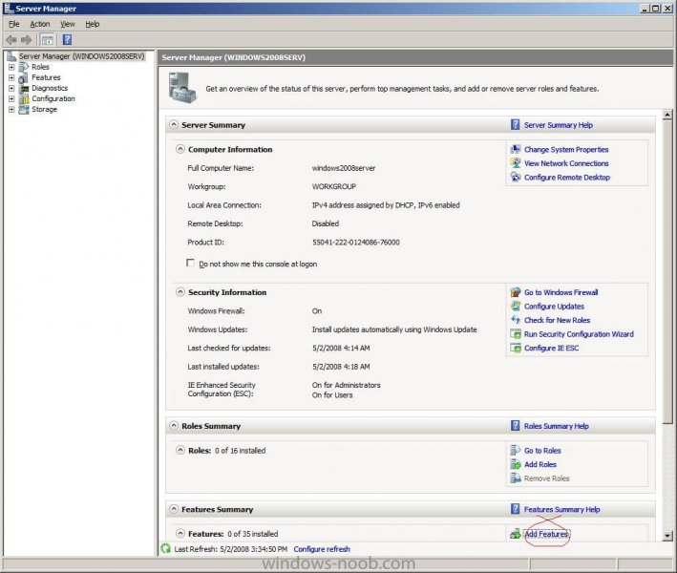Screen dimensions: 677x573
Task: Click the vertical scrollbar up arrow
Action: 667,115
